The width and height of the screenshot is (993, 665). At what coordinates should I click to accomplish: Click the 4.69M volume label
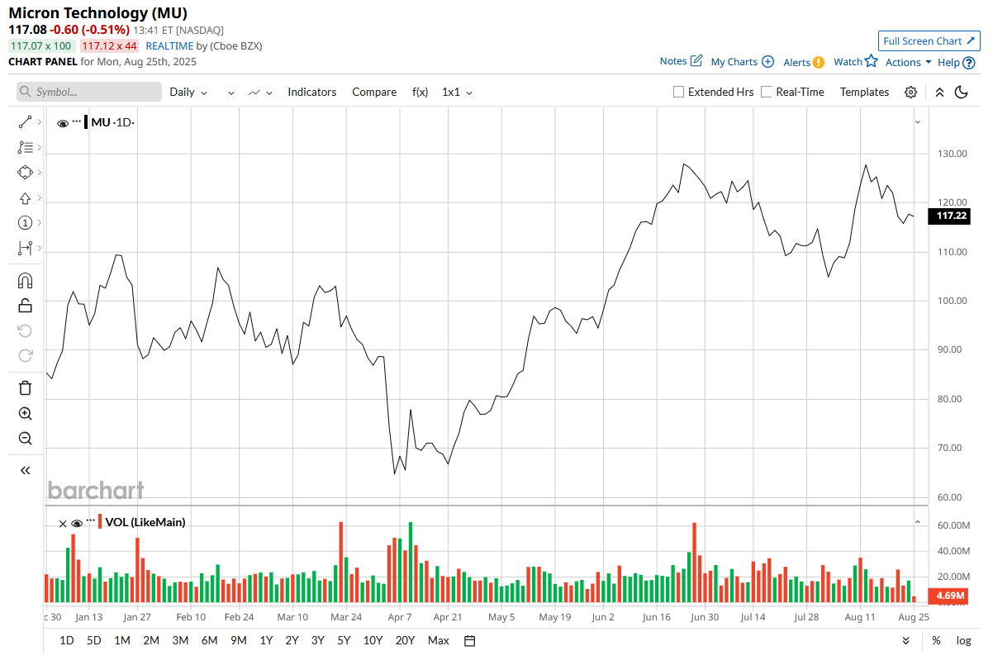point(948,596)
